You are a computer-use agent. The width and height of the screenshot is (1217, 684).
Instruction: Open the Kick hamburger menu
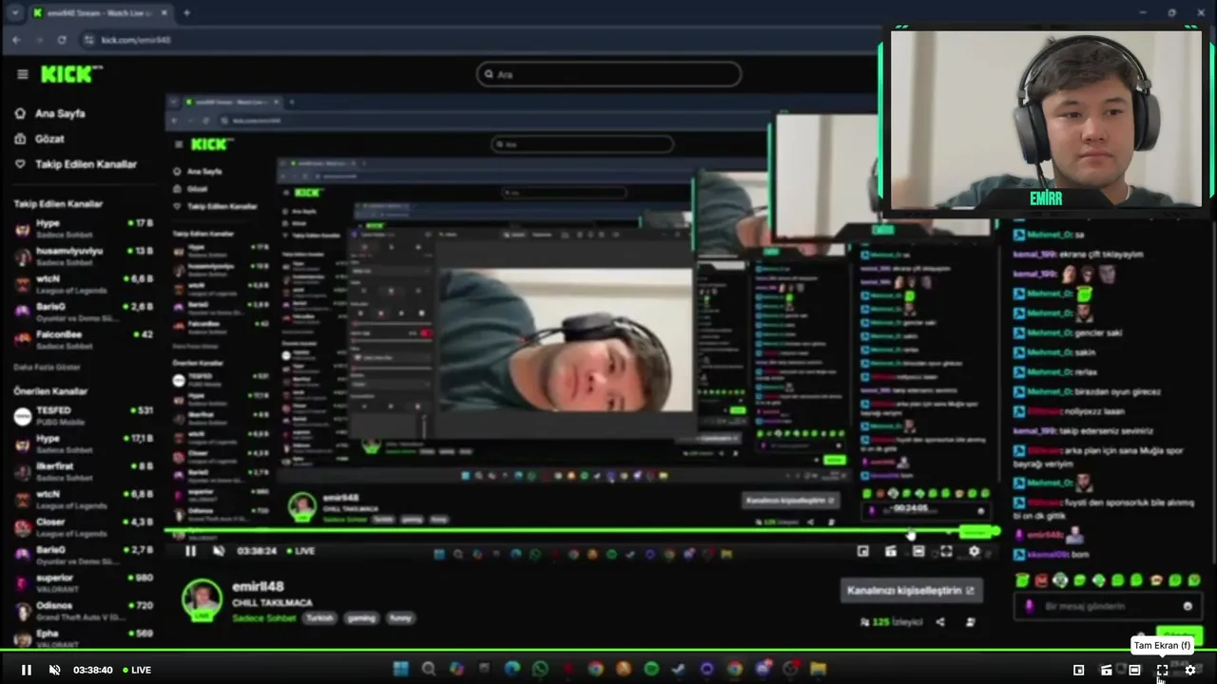pyautogui.click(x=22, y=74)
